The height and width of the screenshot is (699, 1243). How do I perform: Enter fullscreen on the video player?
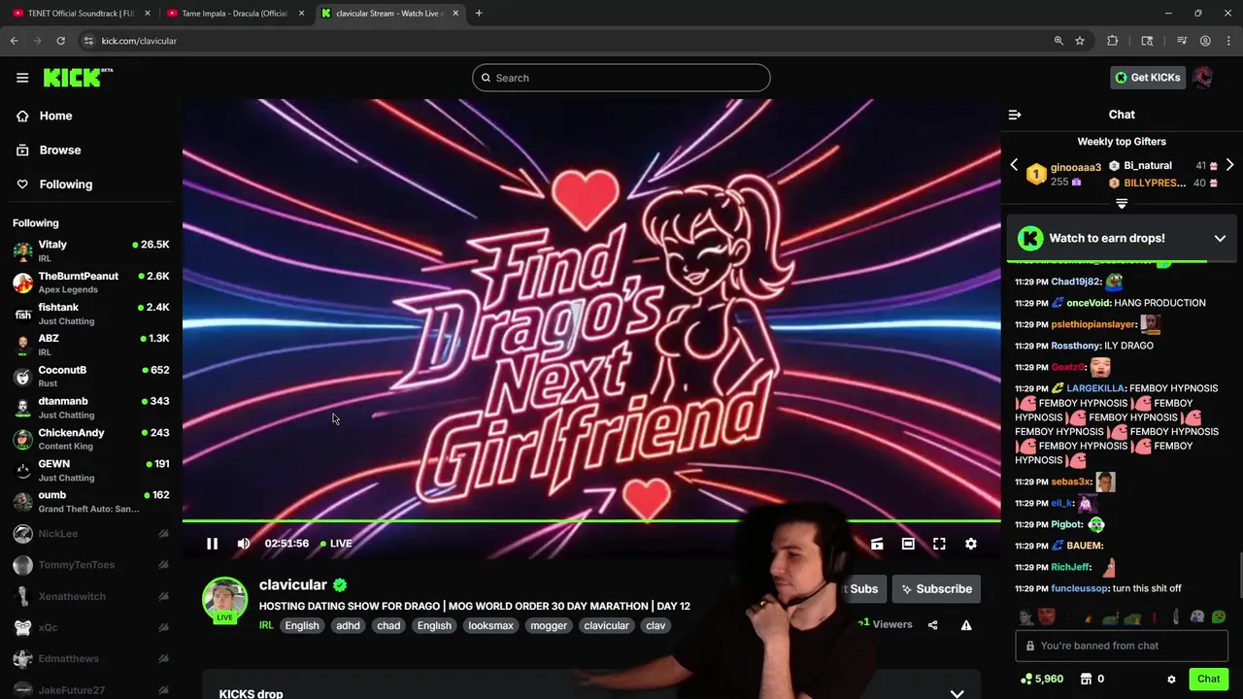[x=939, y=544]
